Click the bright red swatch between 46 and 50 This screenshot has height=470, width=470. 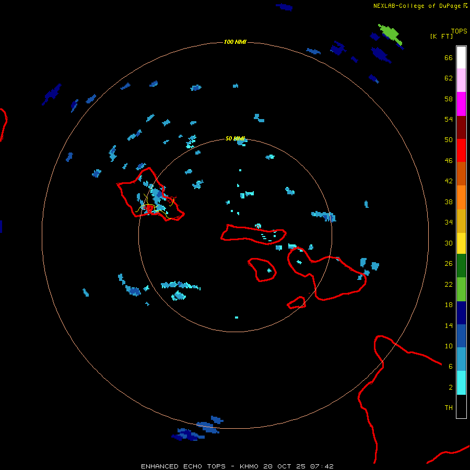[461, 150]
